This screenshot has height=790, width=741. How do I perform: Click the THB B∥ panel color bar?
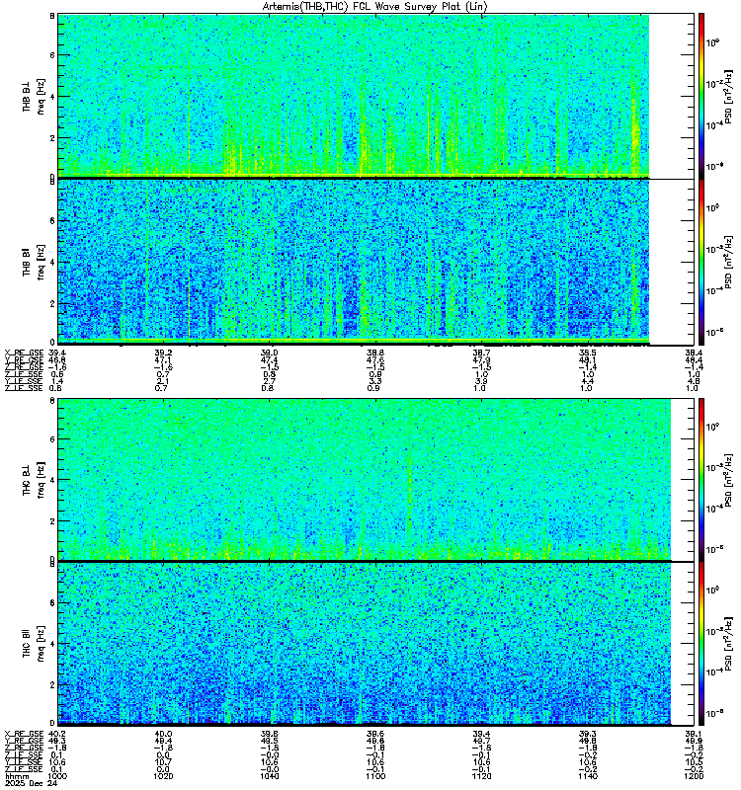(701, 262)
